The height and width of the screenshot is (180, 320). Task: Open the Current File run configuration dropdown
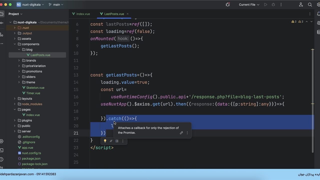pyautogui.click(x=249, y=4)
